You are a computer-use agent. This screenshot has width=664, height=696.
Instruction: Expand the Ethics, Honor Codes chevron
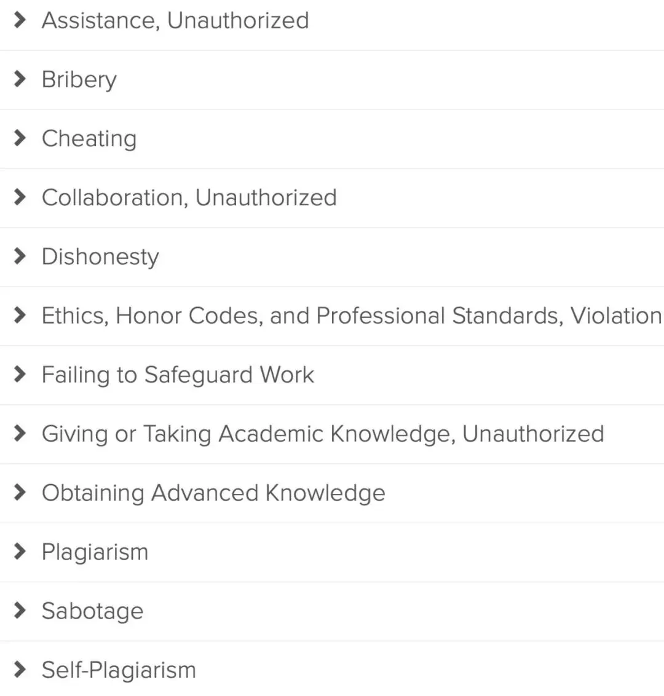(x=20, y=315)
